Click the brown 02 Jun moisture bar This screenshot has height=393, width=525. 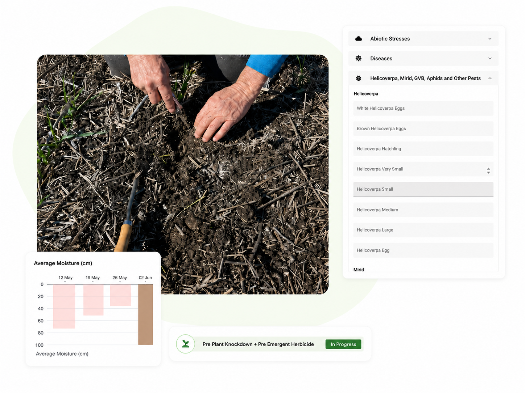[145, 314]
